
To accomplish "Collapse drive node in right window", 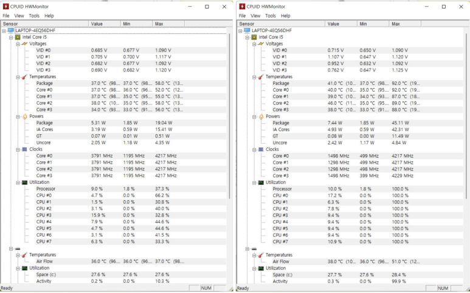I will (247, 249).
